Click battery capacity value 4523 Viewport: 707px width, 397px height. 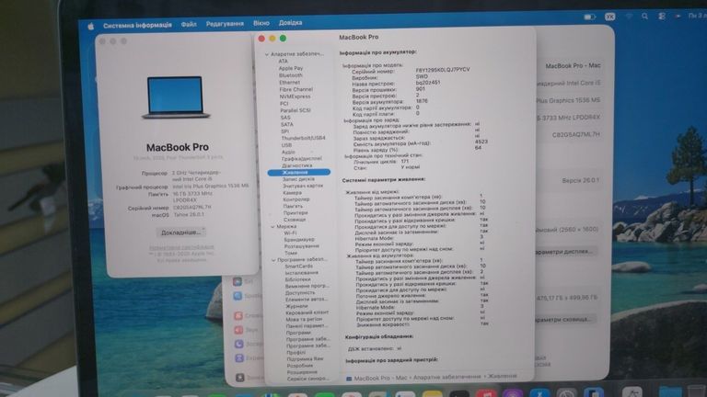pos(481,142)
